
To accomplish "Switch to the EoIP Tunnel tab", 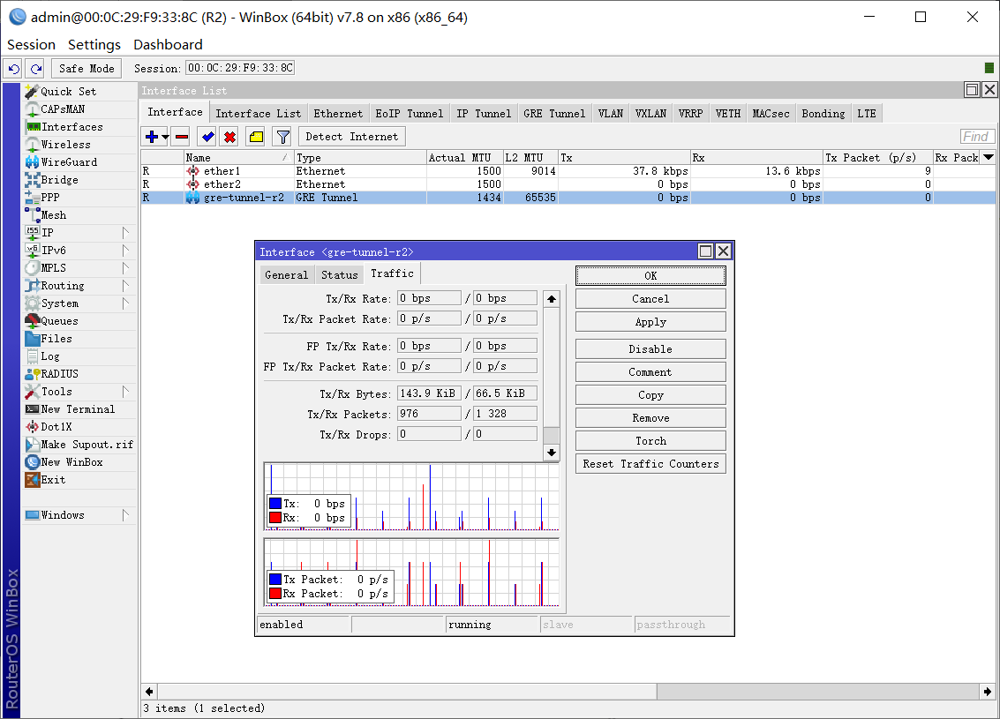I will coord(410,114).
